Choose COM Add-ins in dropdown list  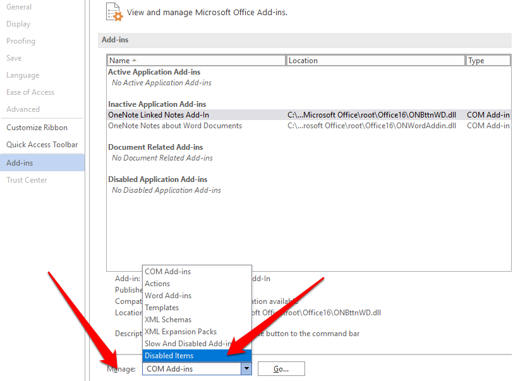168,272
